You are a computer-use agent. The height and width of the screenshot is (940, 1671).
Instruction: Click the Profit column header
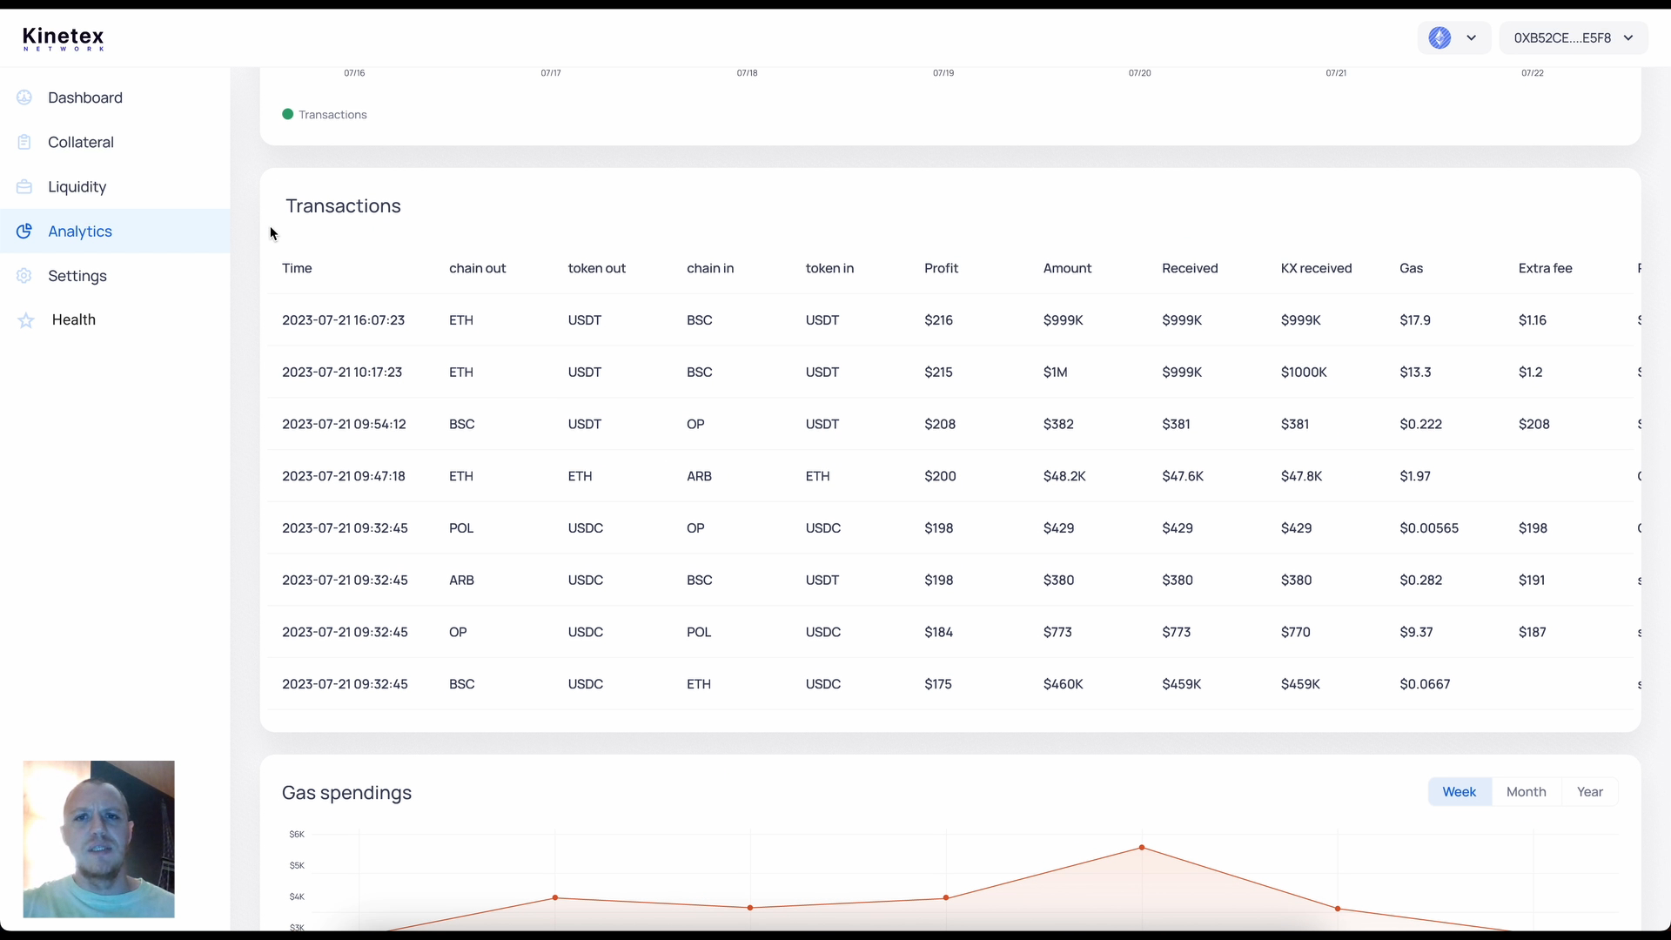(x=941, y=268)
